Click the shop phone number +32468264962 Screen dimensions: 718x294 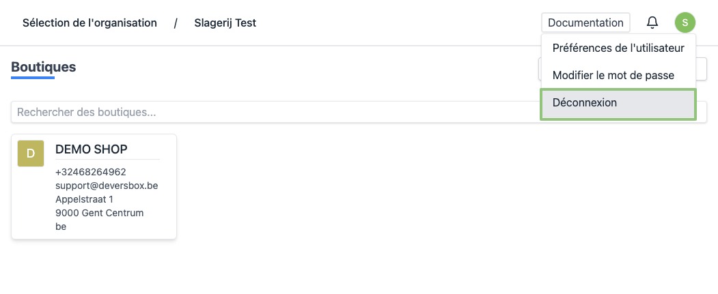click(x=90, y=172)
